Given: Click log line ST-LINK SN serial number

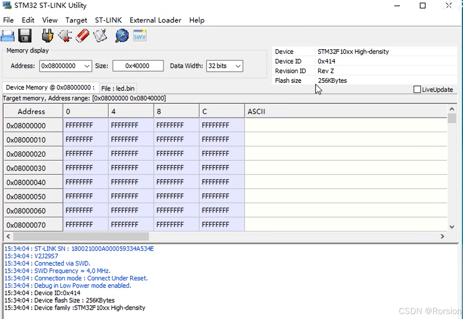Looking at the screenshot, I should pyautogui.click(x=79, y=249).
